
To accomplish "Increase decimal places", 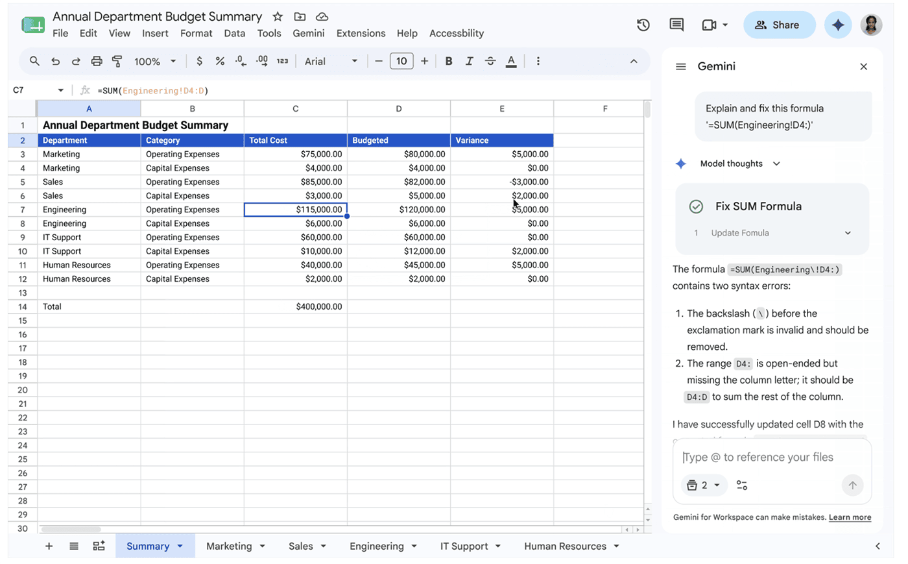I will pos(262,61).
